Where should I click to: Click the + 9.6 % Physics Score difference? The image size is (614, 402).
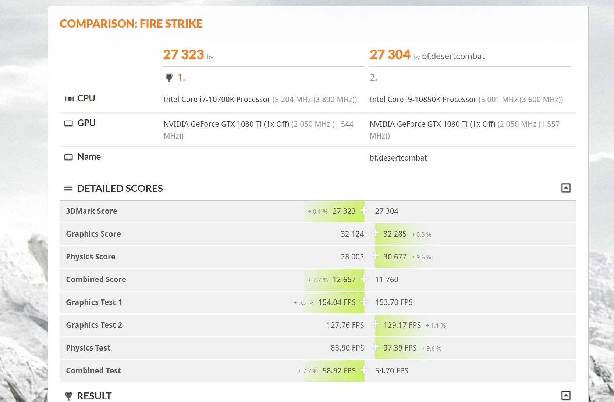pyautogui.click(x=421, y=257)
